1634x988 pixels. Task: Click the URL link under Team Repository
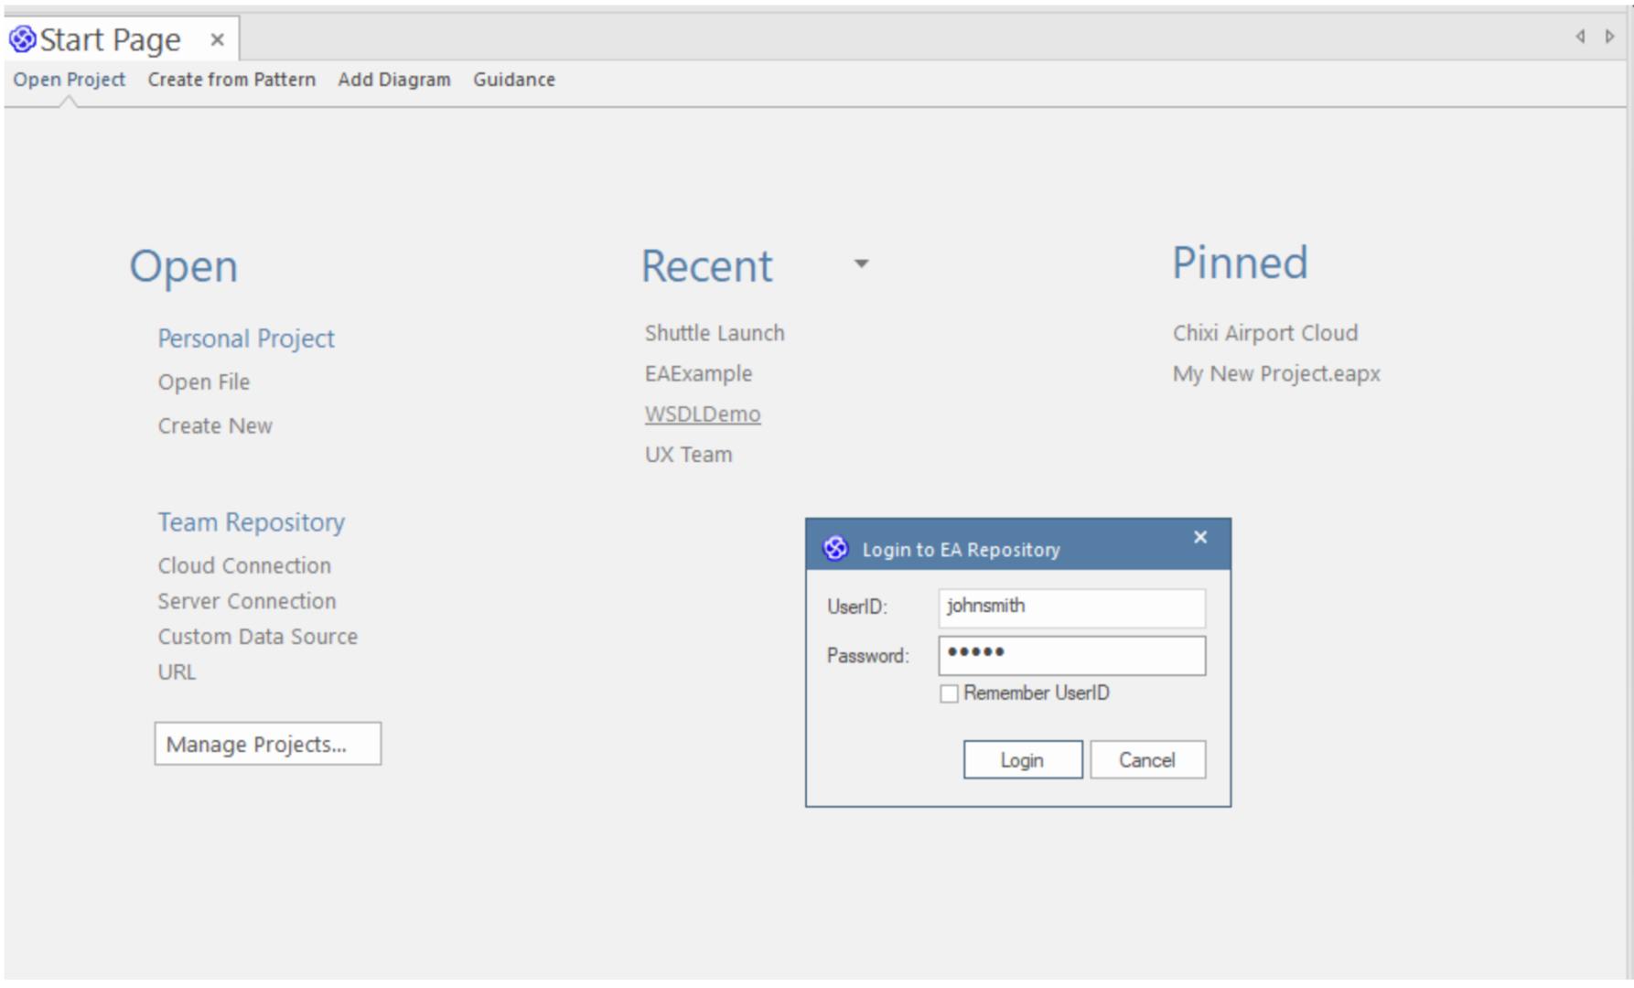tap(177, 671)
